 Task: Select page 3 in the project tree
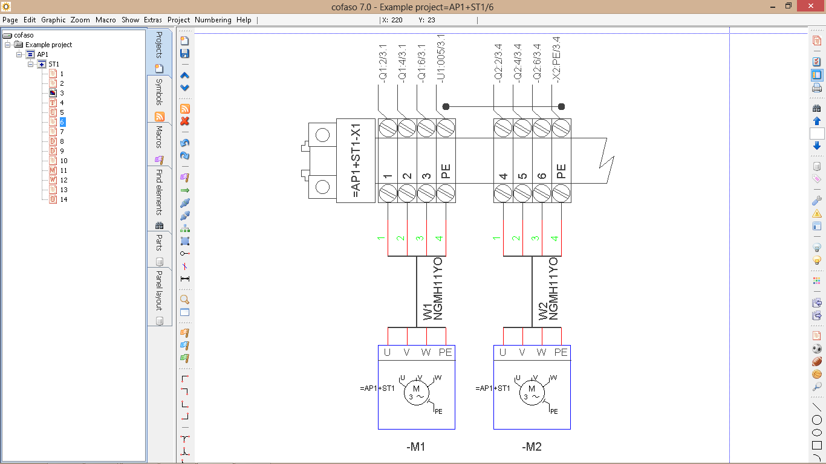point(62,93)
